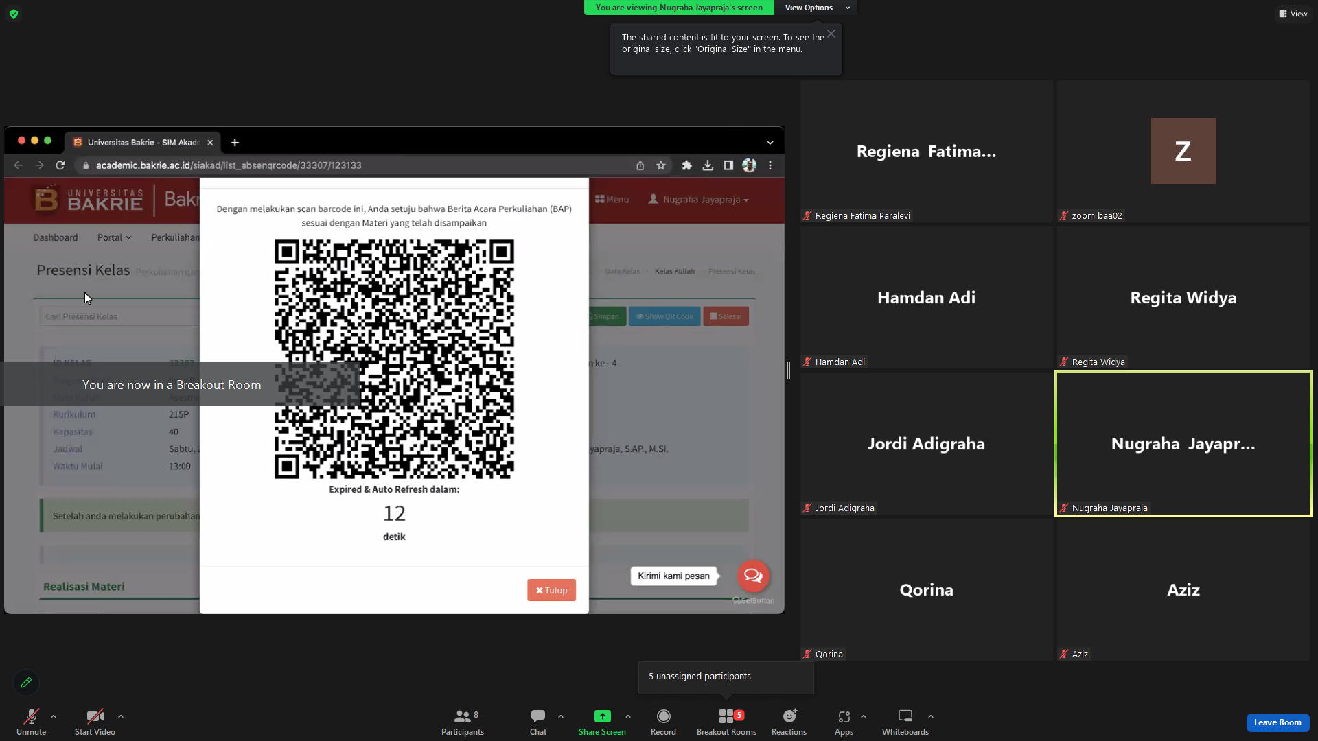Image resolution: width=1318 pixels, height=741 pixels.
Task: Bookmark this page with the star icon
Action: click(x=661, y=165)
